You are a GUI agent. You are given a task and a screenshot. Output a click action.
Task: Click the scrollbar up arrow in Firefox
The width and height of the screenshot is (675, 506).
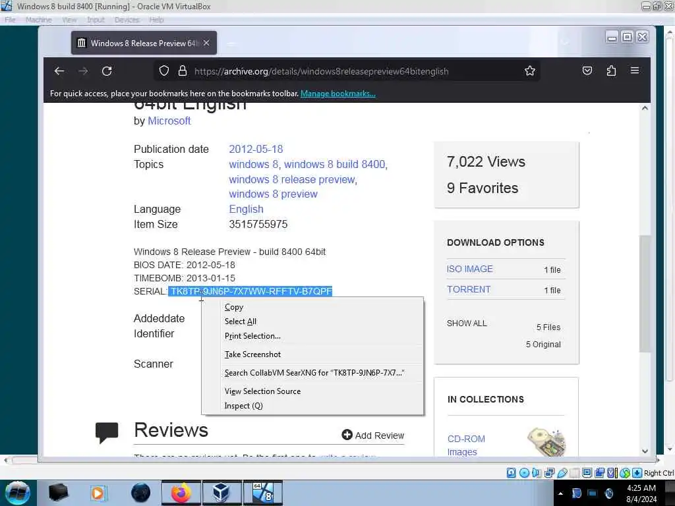click(645, 108)
